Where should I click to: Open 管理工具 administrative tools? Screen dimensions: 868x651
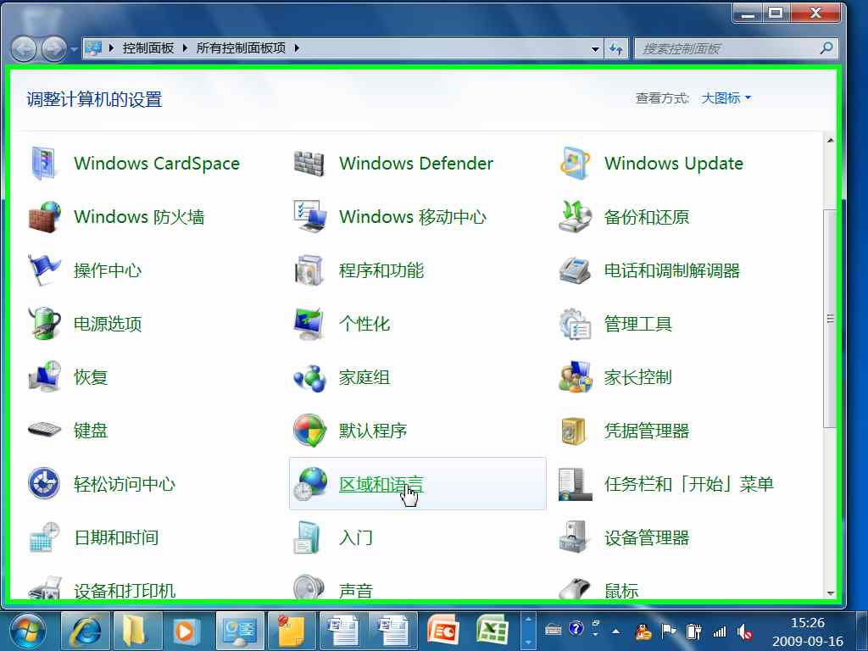[615, 323]
